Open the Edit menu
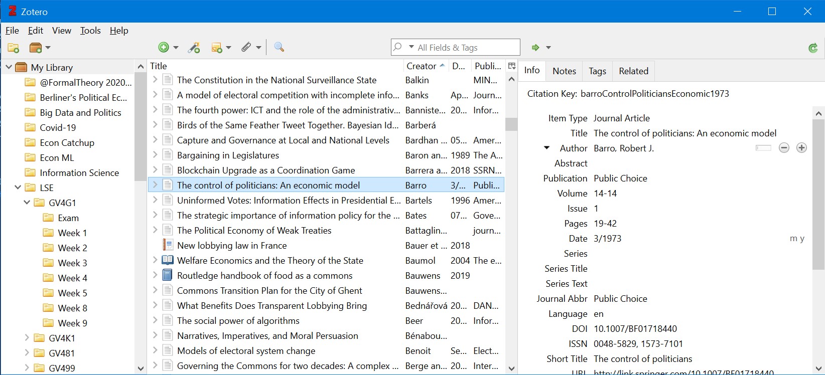The image size is (825, 375). [x=36, y=31]
